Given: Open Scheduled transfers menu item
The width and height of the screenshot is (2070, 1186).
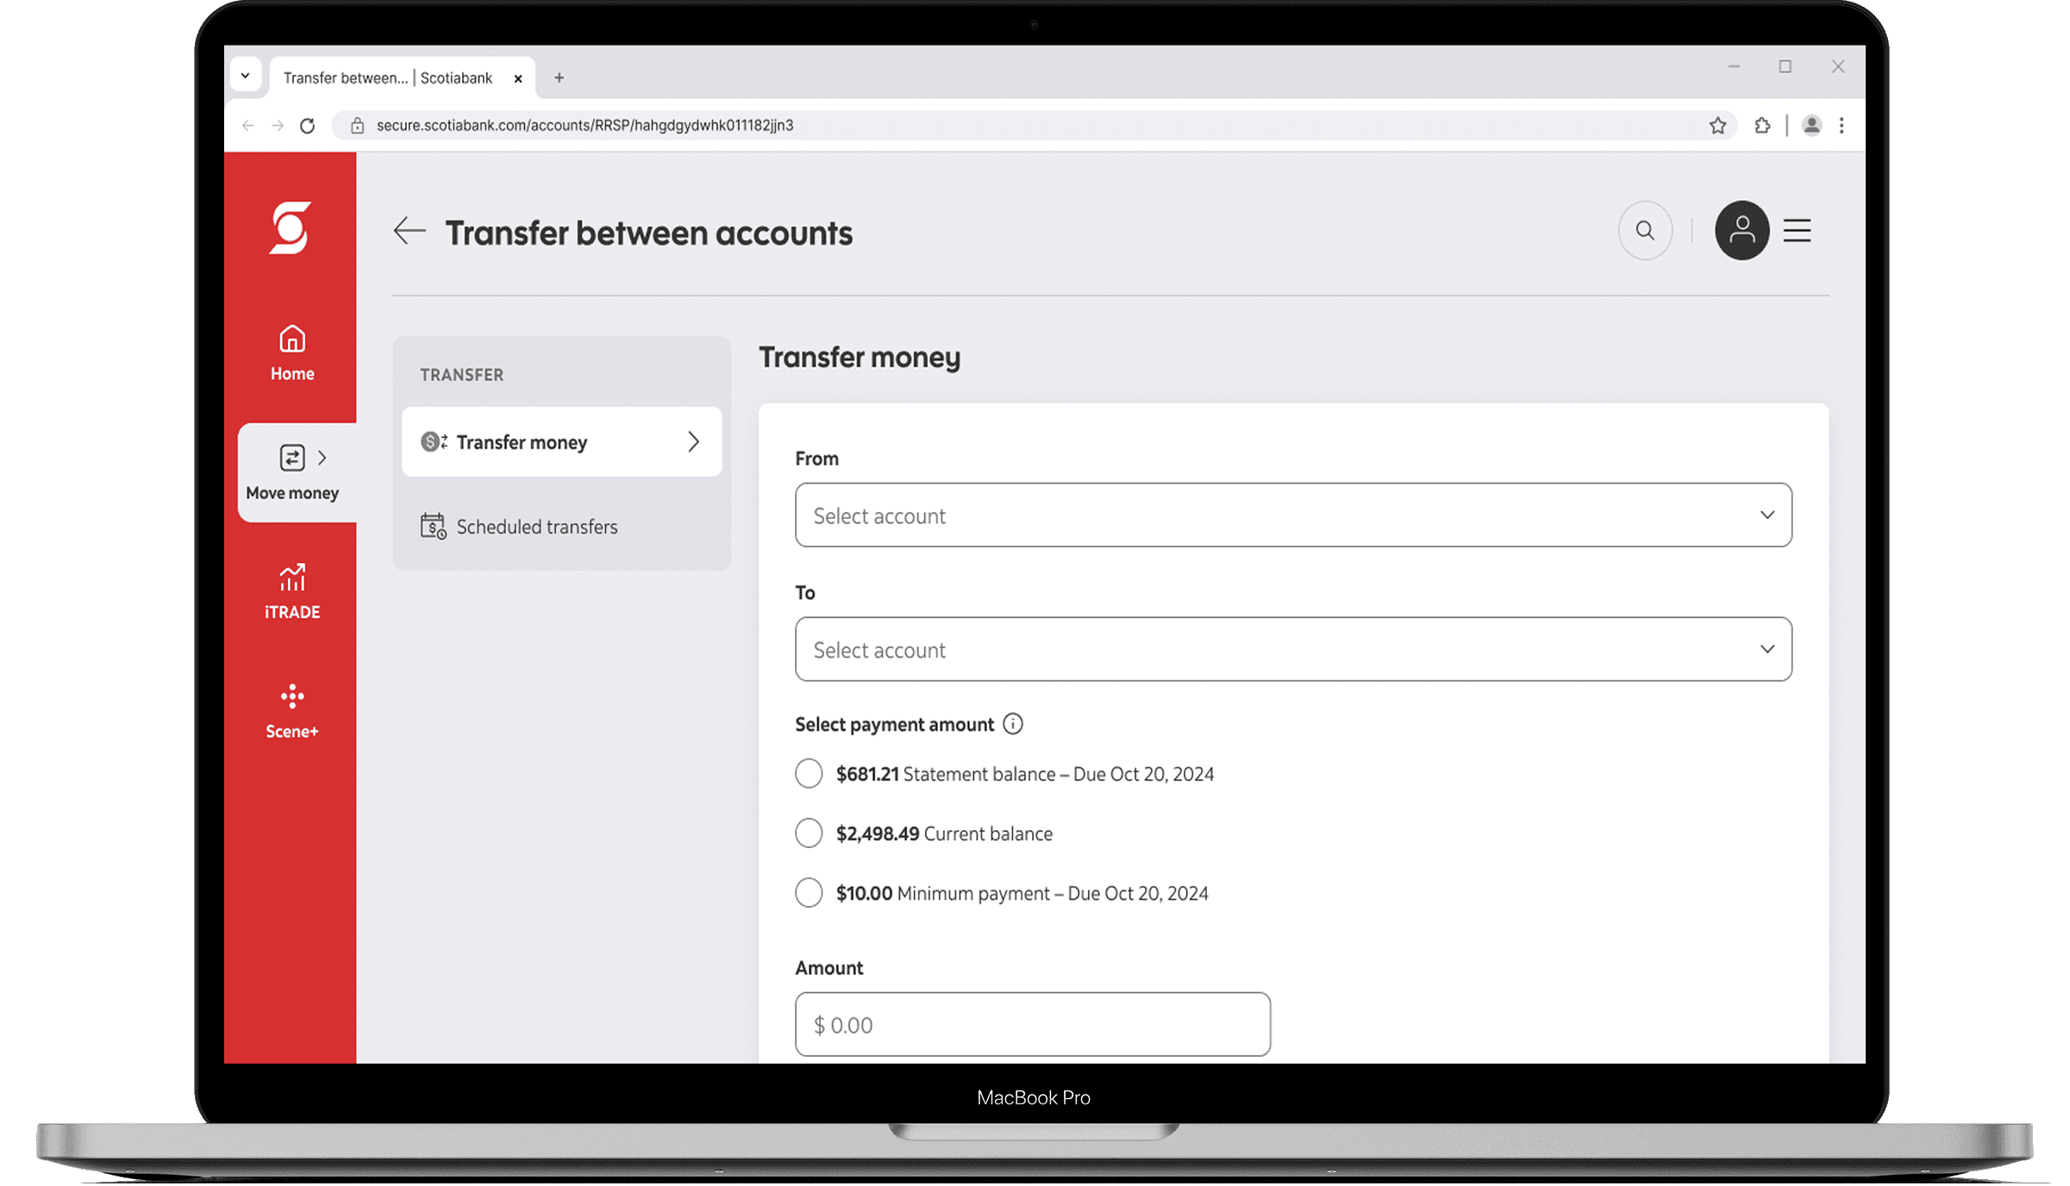Looking at the screenshot, I should pyautogui.click(x=535, y=527).
